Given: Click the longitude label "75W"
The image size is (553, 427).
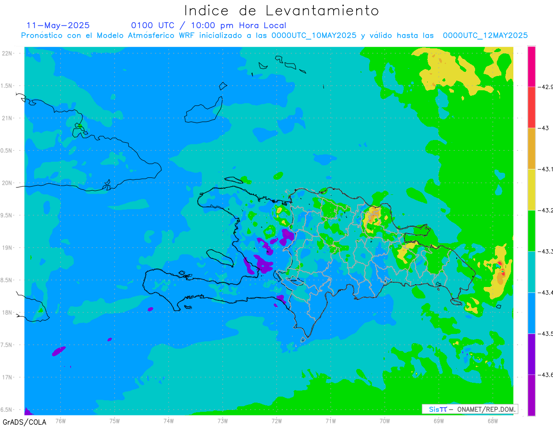Looking at the screenshot, I should pos(114,421).
